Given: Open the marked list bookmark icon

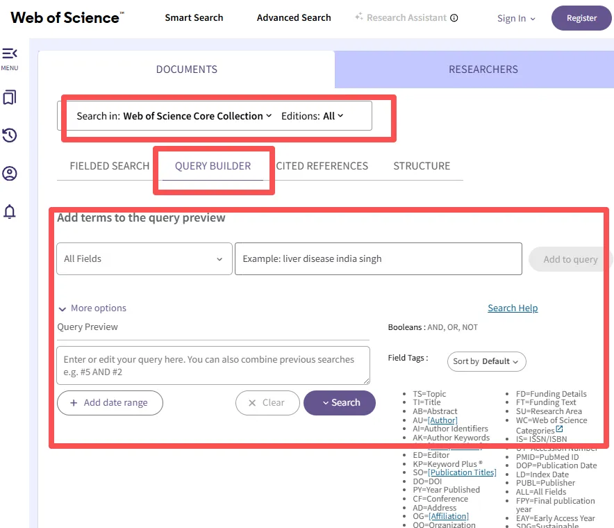Looking at the screenshot, I should coord(10,98).
